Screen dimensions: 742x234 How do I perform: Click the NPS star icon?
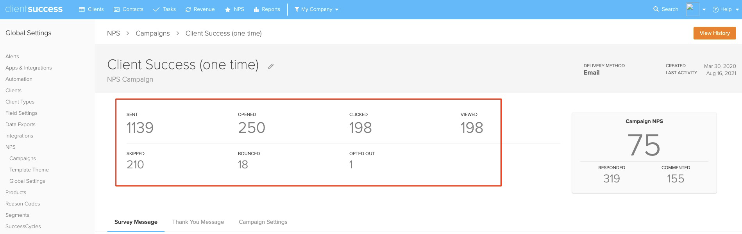[x=228, y=9]
